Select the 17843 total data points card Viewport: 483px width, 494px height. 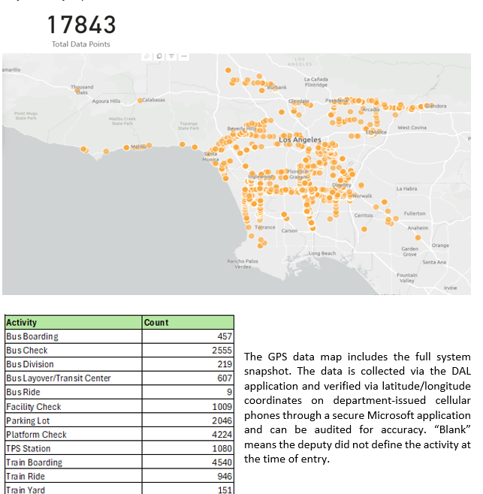[x=81, y=30]
